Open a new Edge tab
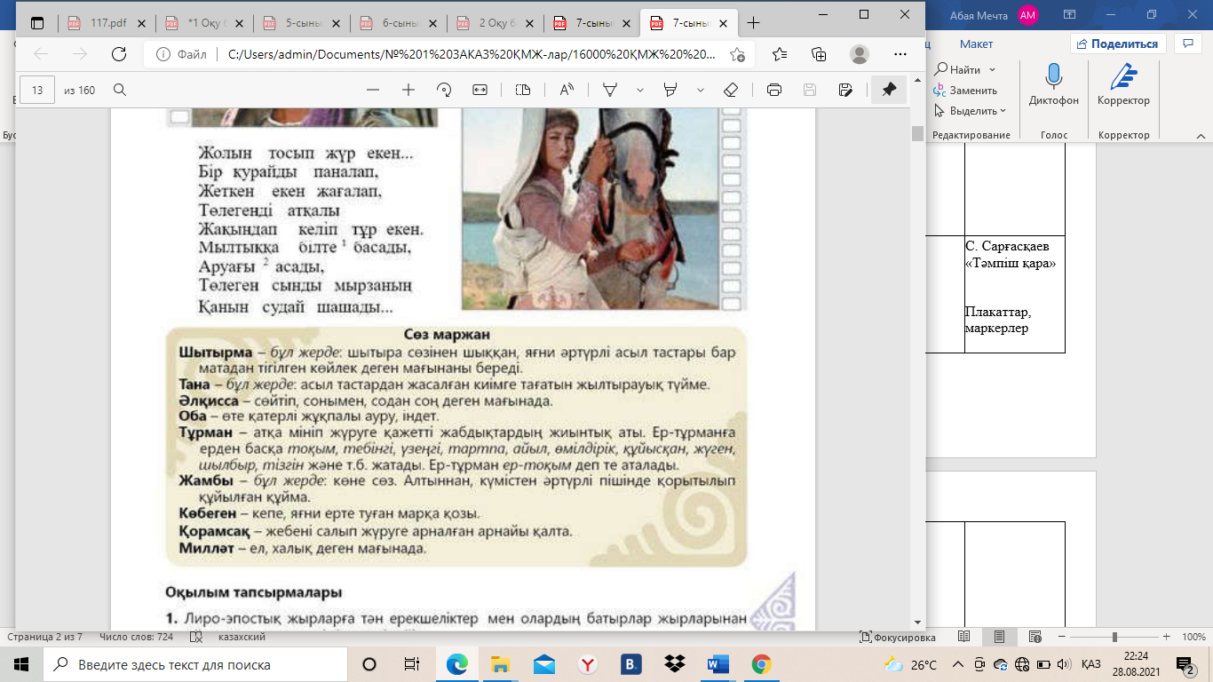 [x=753, y=23]
